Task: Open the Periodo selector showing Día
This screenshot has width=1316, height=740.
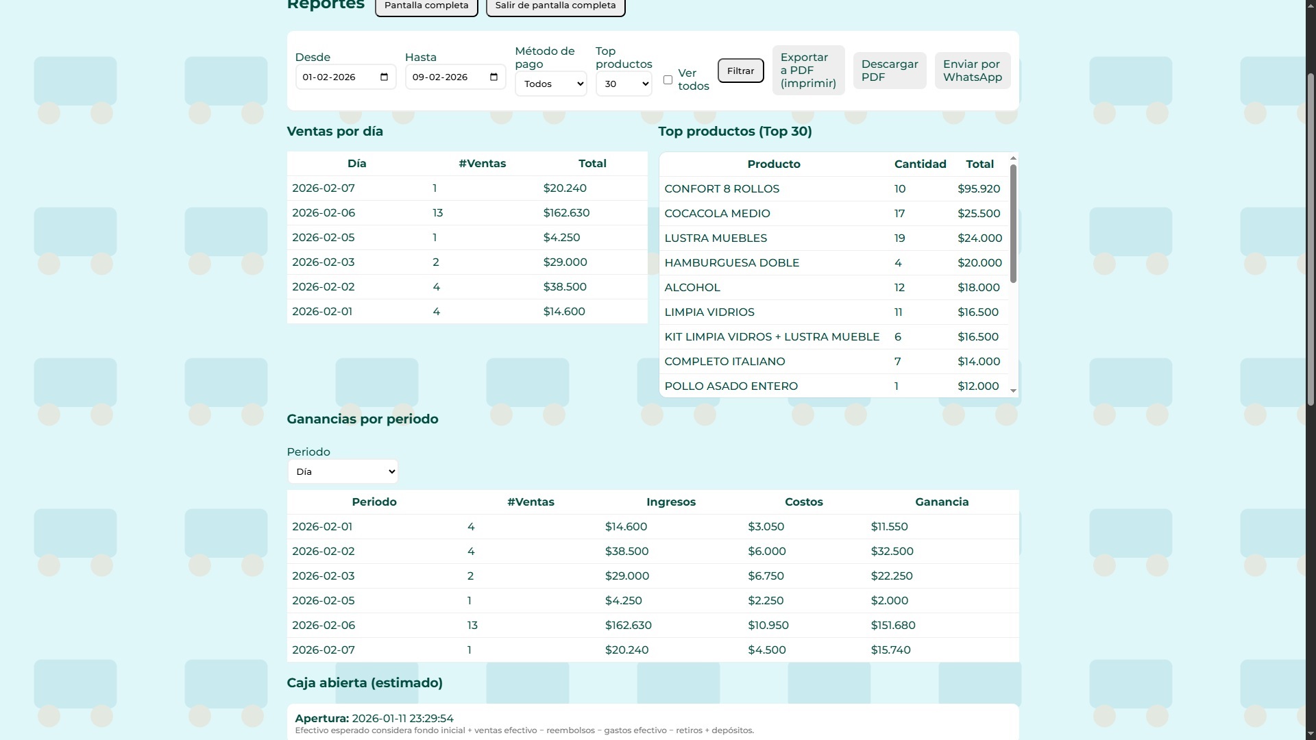Action: (342, 471)
